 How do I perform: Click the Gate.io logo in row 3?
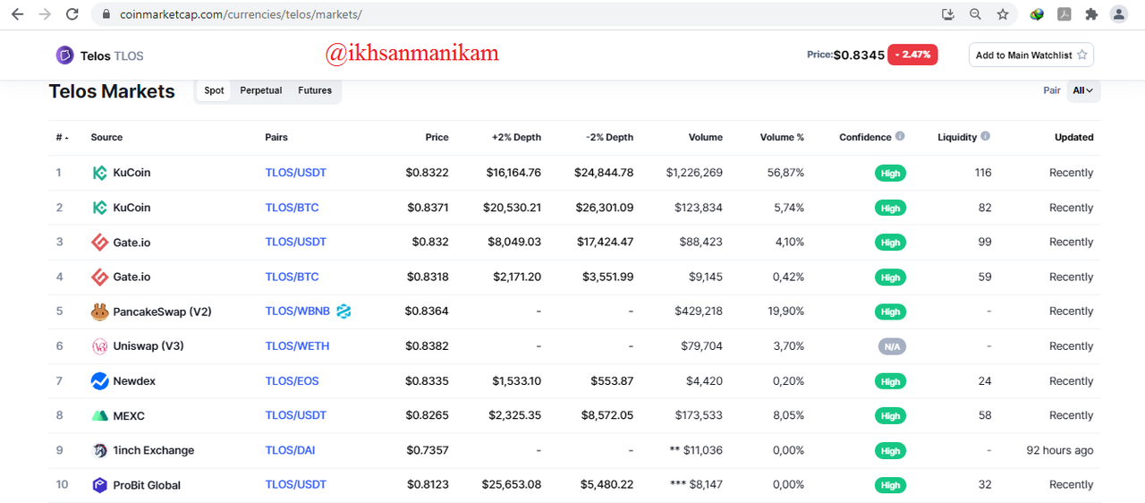click(100, 242)
